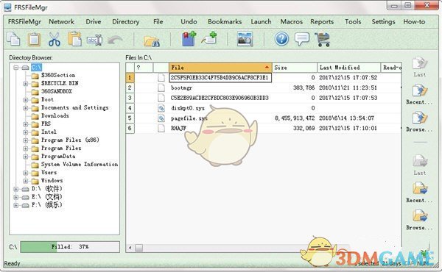Click the file name bootmgr
This screenshot has height=272, width=442.
[x=181, y=87]
